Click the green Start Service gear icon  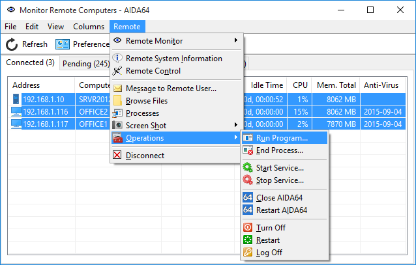click(x=248, y=168)
